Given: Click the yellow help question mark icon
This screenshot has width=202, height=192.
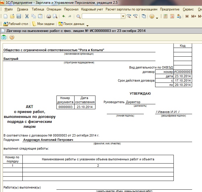Looking at the screenshot, I should 12,37.
